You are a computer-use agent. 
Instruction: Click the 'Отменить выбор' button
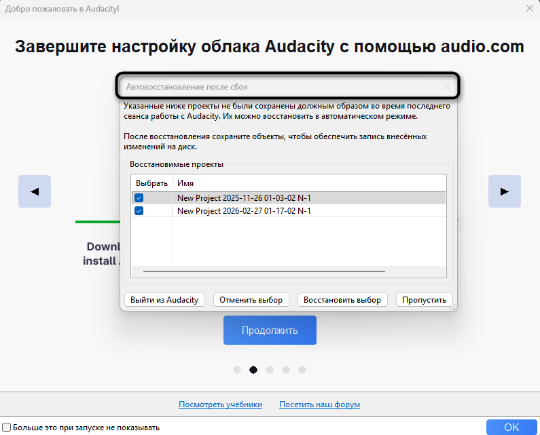(251, 300)
